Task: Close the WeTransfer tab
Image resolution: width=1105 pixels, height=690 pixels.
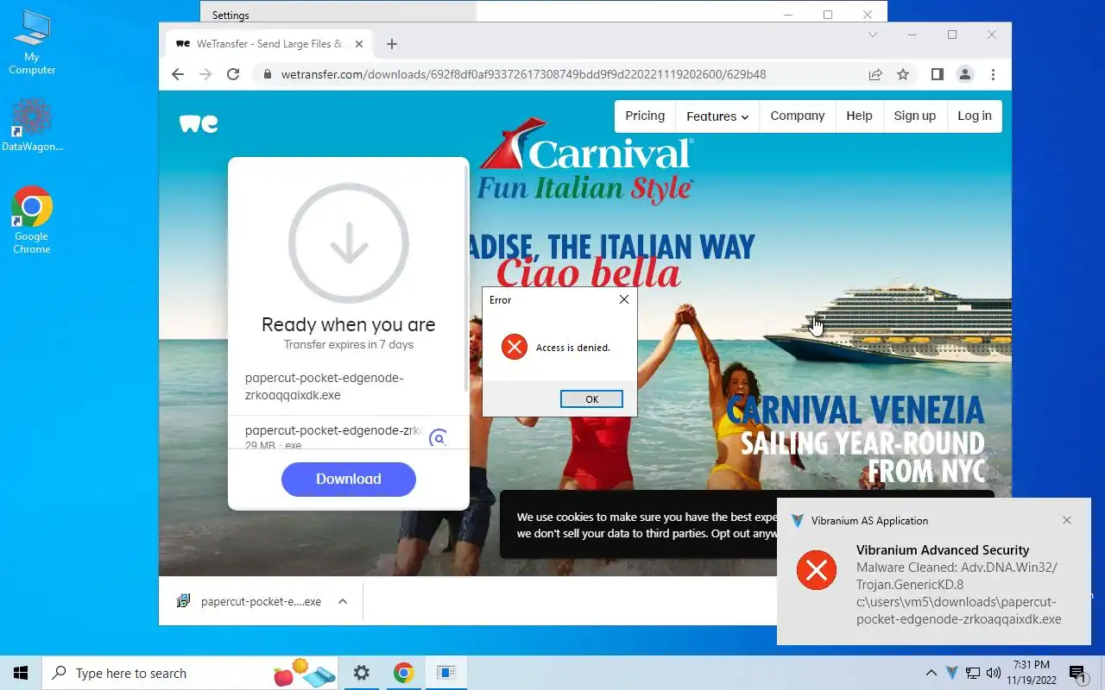Action: tap(359, 44)
